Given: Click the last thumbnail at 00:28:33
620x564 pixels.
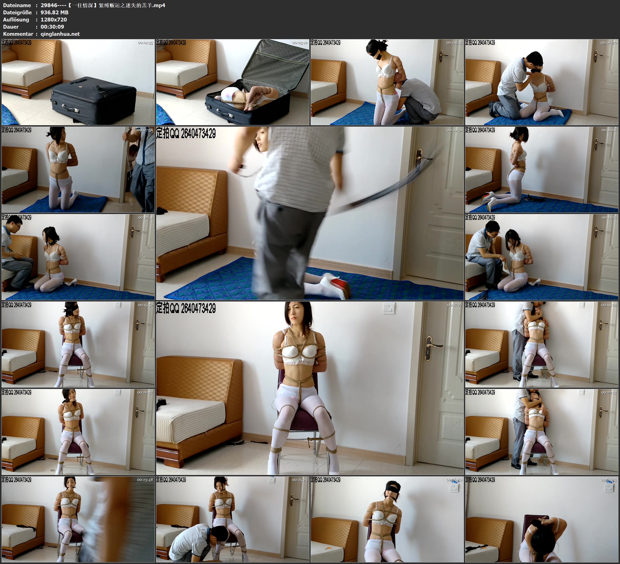Looking at the screenshot, I should click(542, 519).
